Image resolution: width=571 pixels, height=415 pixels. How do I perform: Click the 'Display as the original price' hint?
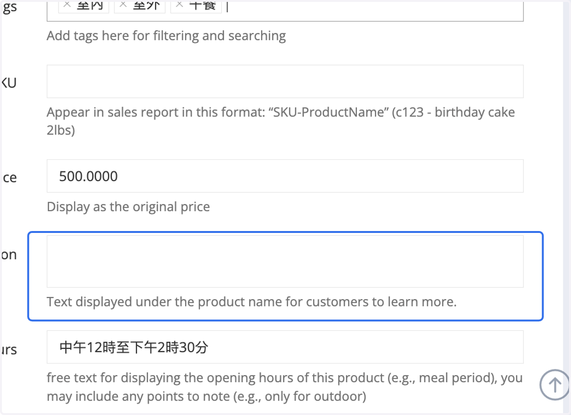(x=128, y=207)
